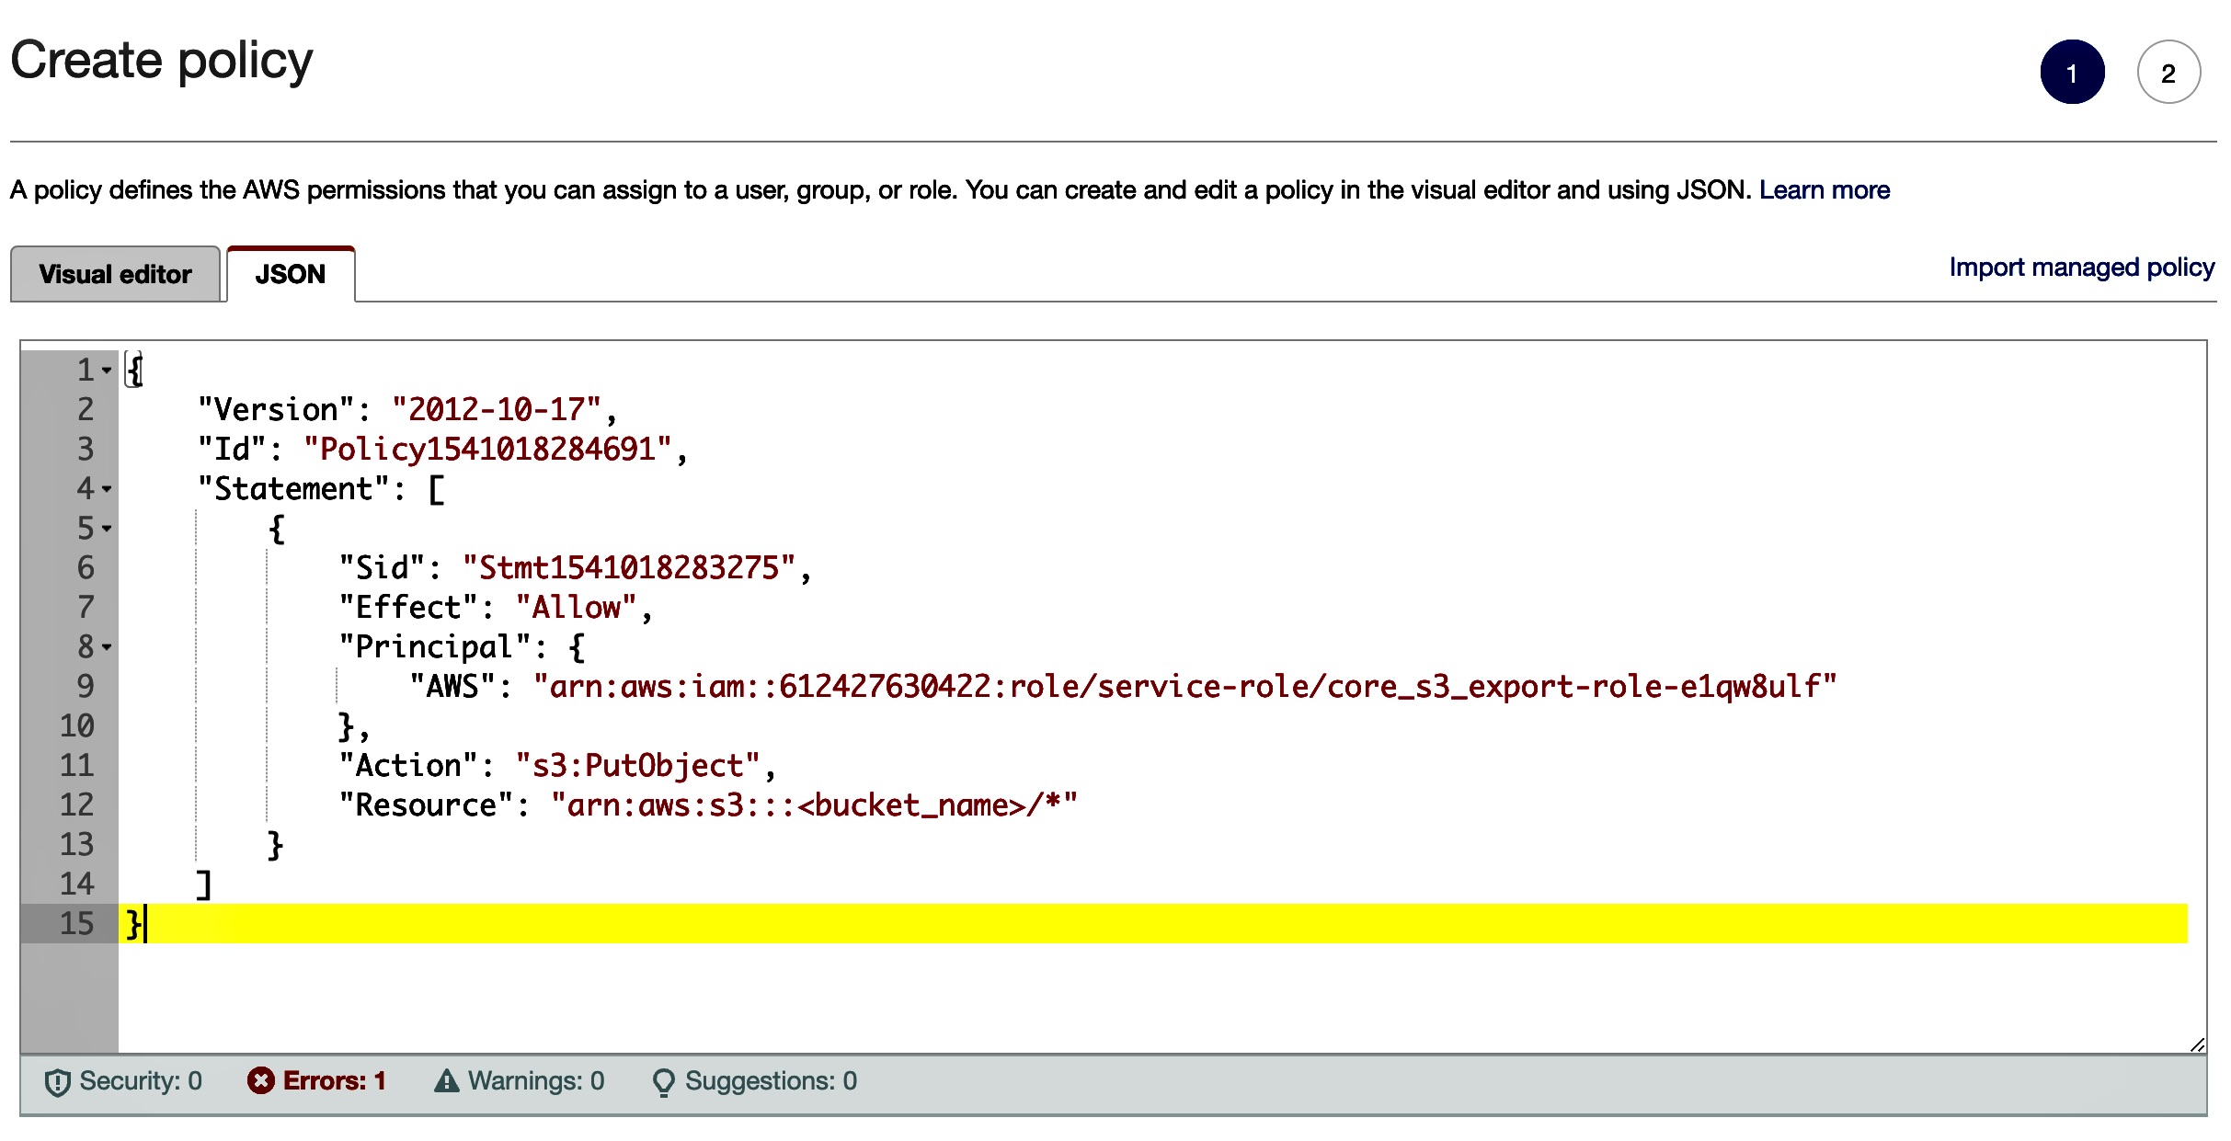Open the Learn more link
Viewport: 2231px width, 1141px height.
tap(1824, 189)
